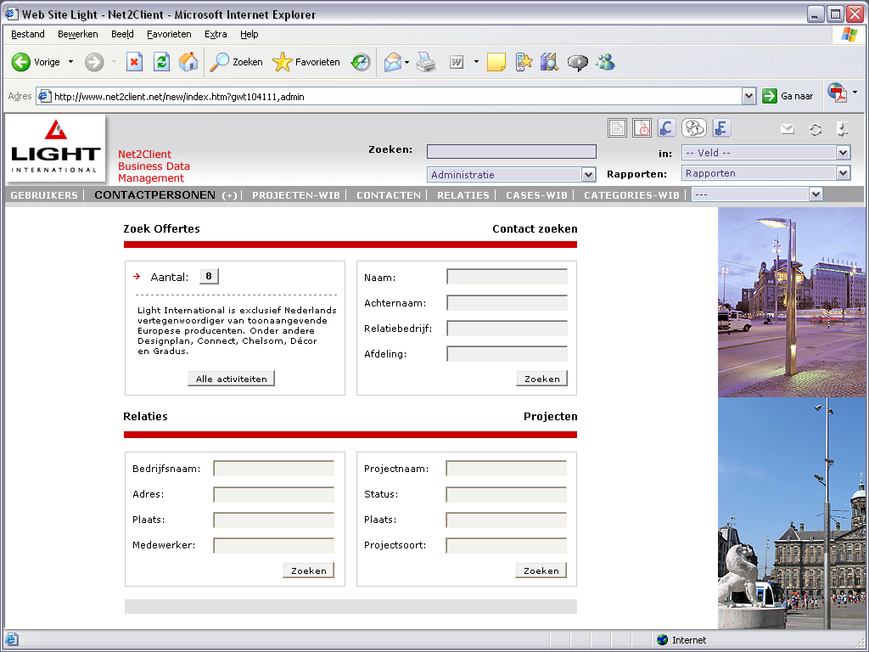Open the Favorieten star toolbar button

pyautogui.click(x=306, y=62)
